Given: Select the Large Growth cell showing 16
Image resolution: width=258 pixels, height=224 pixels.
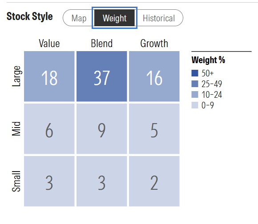Looking at the screenshot, I should pyautogui.click(x=154, y=76).
